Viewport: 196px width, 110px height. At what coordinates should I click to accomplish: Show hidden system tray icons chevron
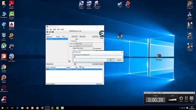[x=180, y=108]
